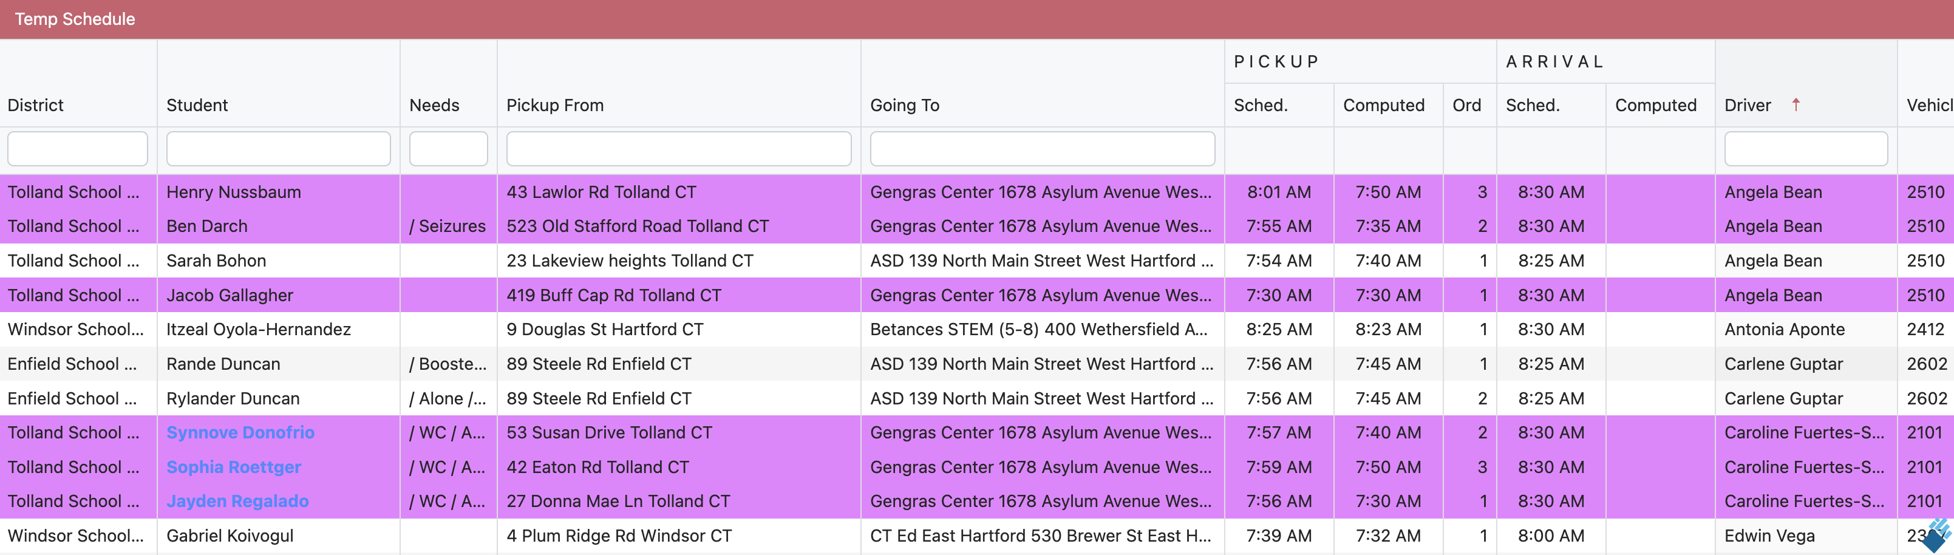Viewport: 1954px width, 555px height.
Task: Focus the Driver filter input
Action: (x=1806, y=149)
